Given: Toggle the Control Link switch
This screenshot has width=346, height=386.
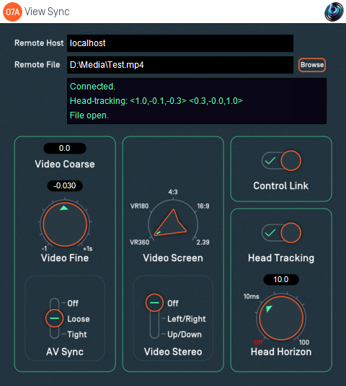Looking at the screenshot, I should pyautogui.click(x=281, y=161).
